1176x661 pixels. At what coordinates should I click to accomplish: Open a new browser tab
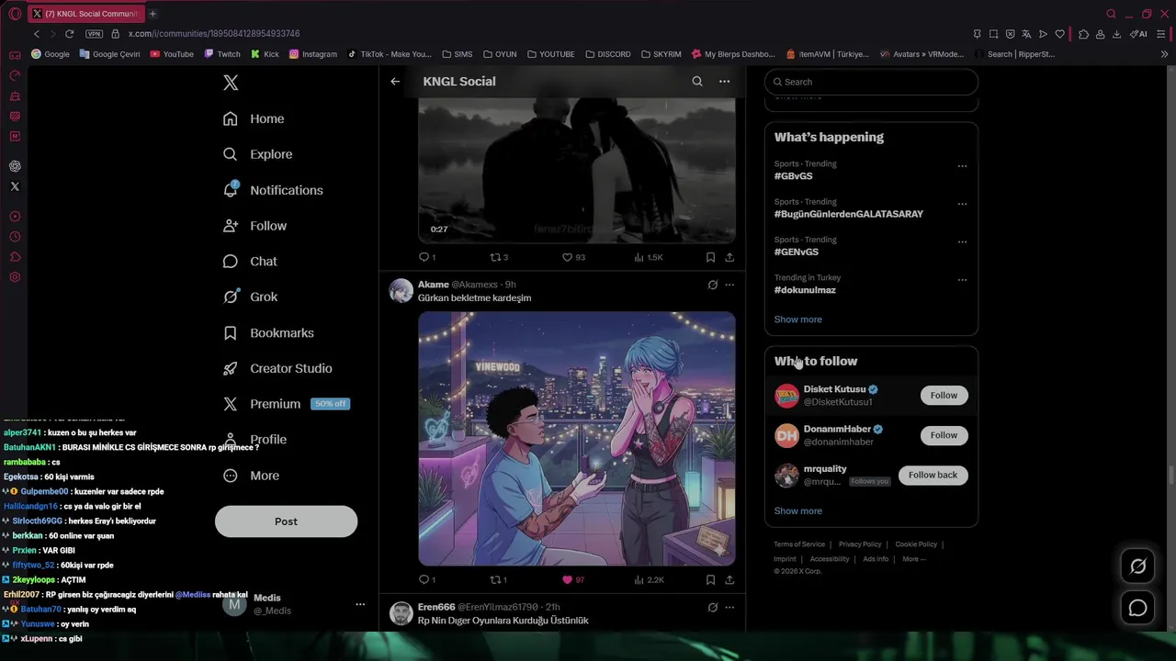tap(153, 14)
